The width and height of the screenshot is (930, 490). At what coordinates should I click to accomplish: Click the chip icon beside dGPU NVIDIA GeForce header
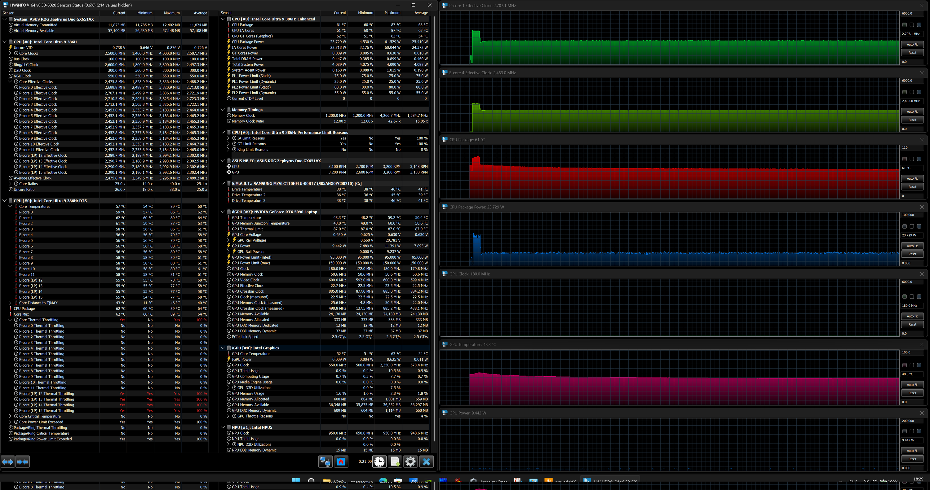pyautogui.click(x=228, y=212)
